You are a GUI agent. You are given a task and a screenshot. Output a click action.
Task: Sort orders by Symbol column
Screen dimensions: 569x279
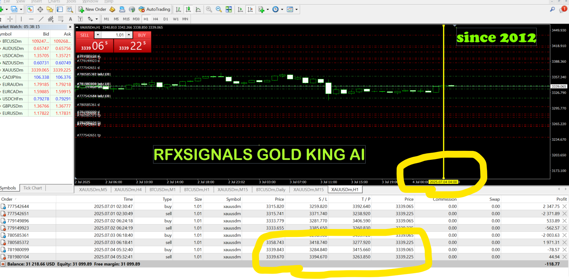coord(233,199)
